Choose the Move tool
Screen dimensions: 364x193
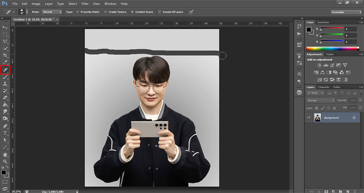[5, 27]
